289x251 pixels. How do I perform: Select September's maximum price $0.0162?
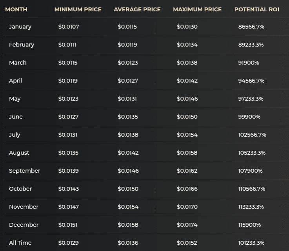tap(187, 171)
